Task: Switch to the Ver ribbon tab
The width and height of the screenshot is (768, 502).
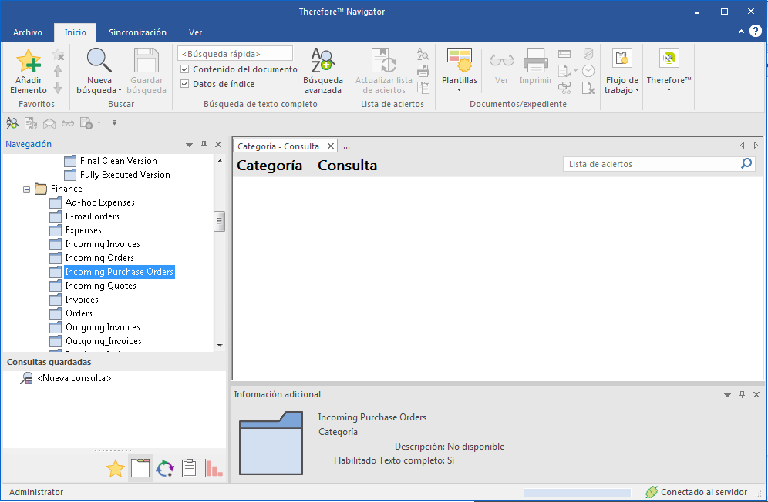Action: pos(195,32)
